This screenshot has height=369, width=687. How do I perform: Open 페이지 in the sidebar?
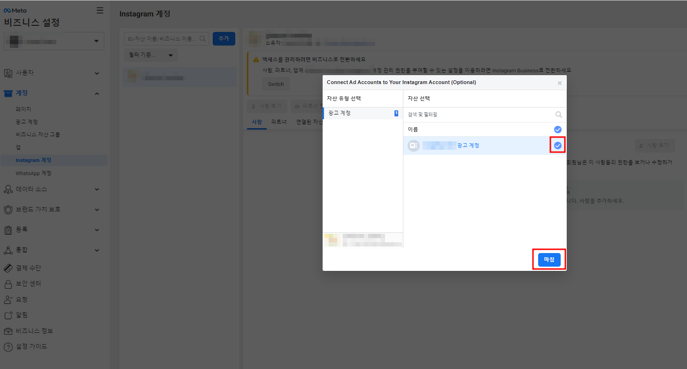tap(23, 109)
